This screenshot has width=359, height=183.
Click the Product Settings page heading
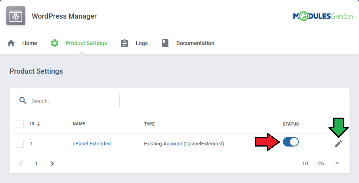tap(36, 71)
